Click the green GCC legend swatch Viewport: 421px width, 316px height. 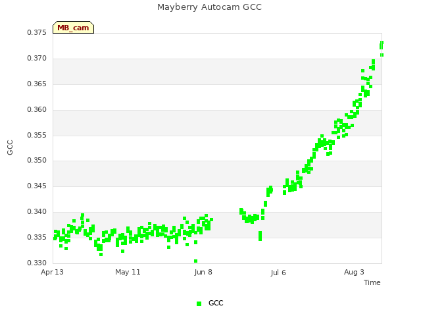tap(199, 303)
